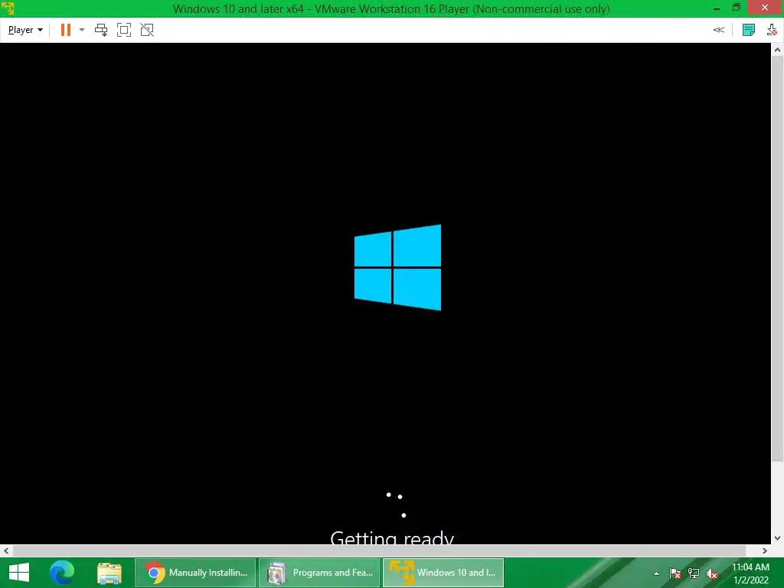Send Ctrl+Alt+Del to the virtual machine
The width and height of the screenshot is (784, 588).
[x=101, y=30]
